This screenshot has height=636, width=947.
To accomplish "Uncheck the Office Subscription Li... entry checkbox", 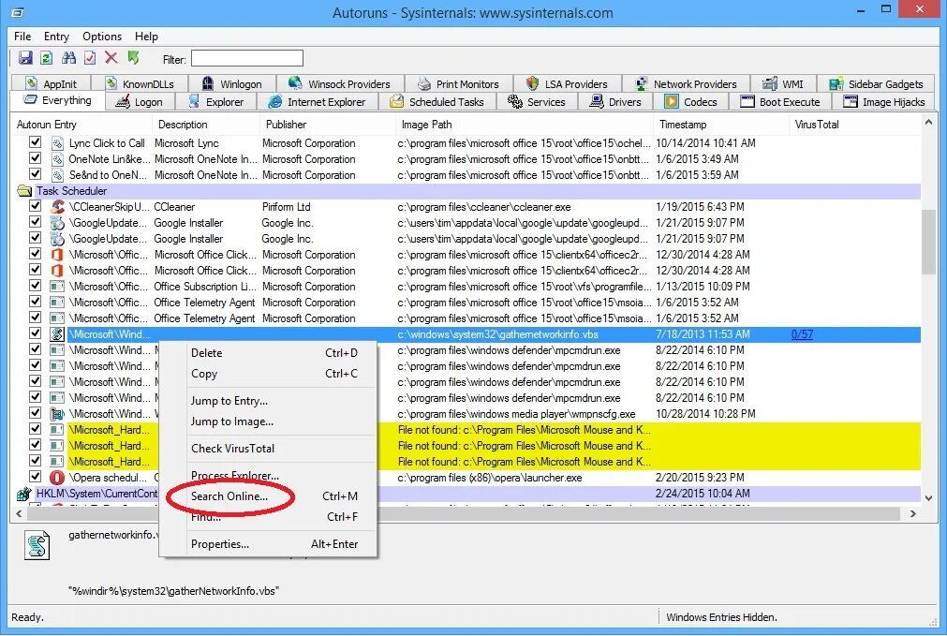I will pyautogui.click(x=35, y=286).
